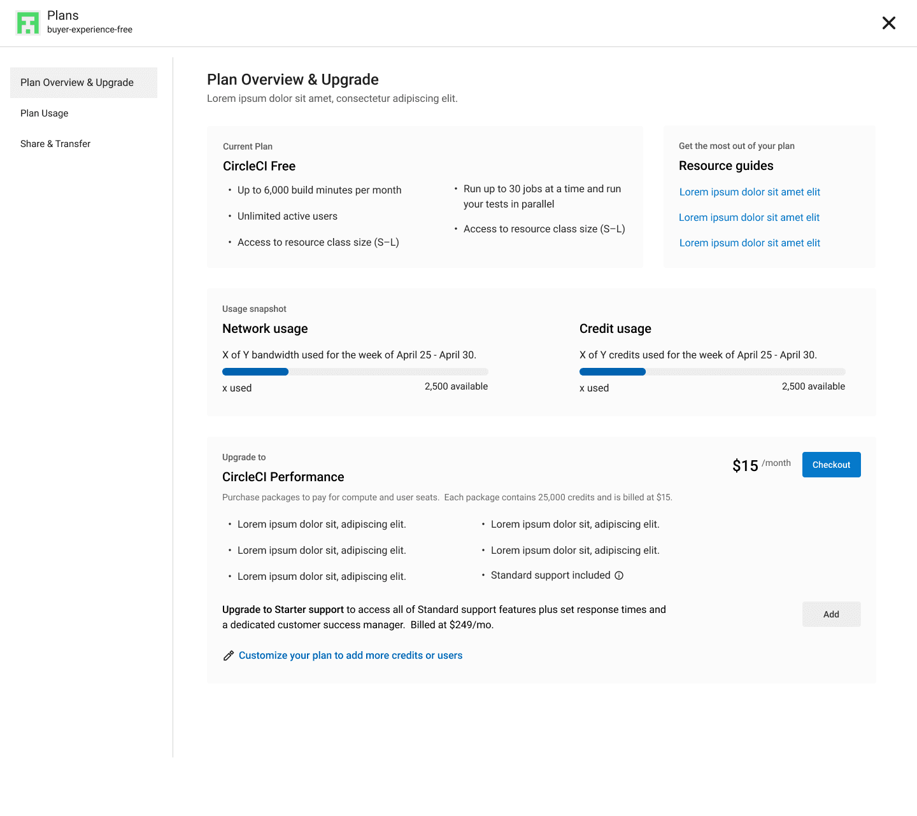This screenshot has height=816, width=917.
Task: Click the green organization logo icon
Action: 28,23
